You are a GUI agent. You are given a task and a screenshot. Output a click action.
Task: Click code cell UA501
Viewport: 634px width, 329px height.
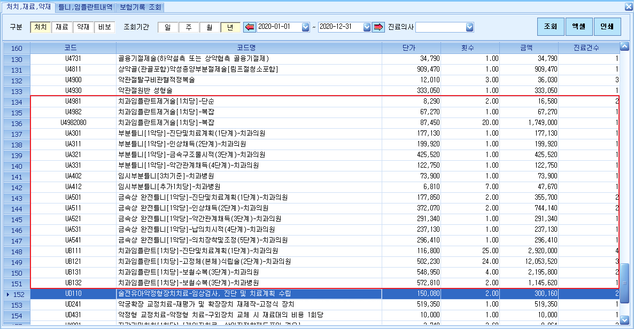pyautogui.click(x=73, y=197)
